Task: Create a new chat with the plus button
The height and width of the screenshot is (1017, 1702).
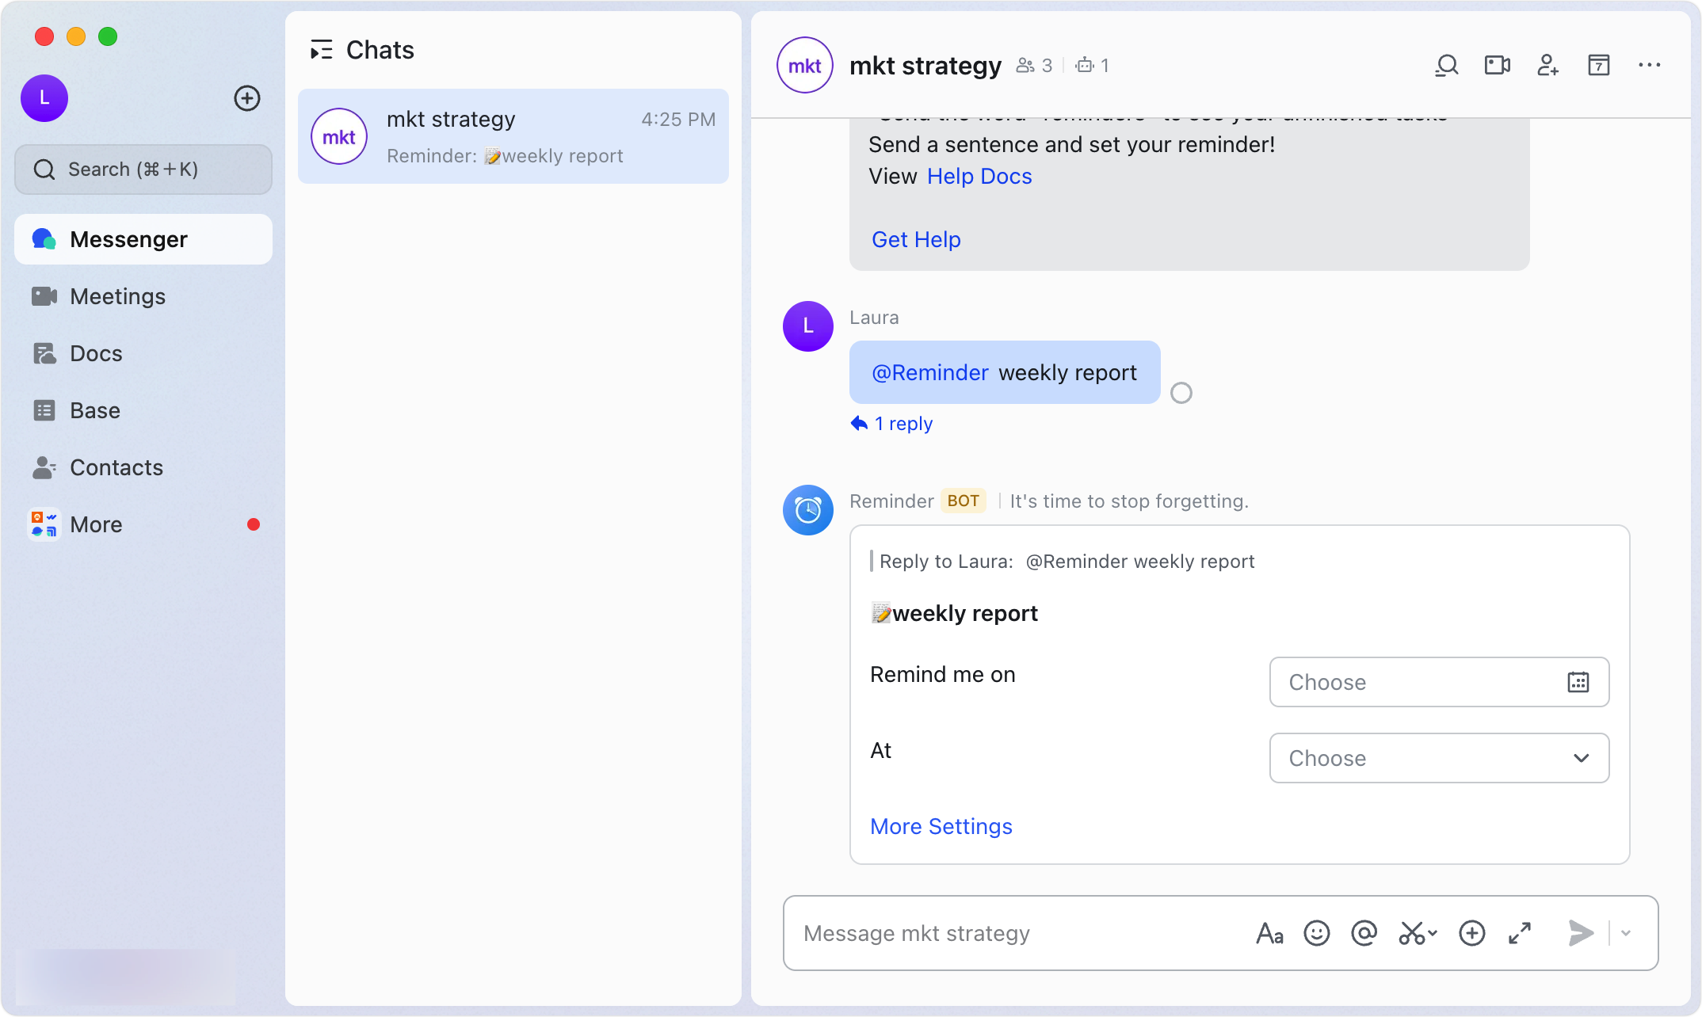Action: click(246, 98)
